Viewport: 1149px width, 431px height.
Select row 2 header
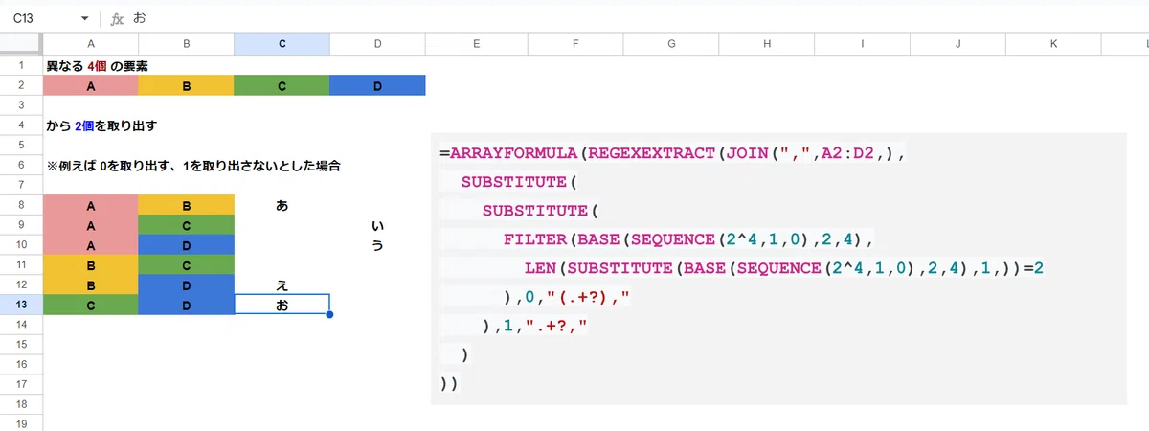tap(21, 86)
